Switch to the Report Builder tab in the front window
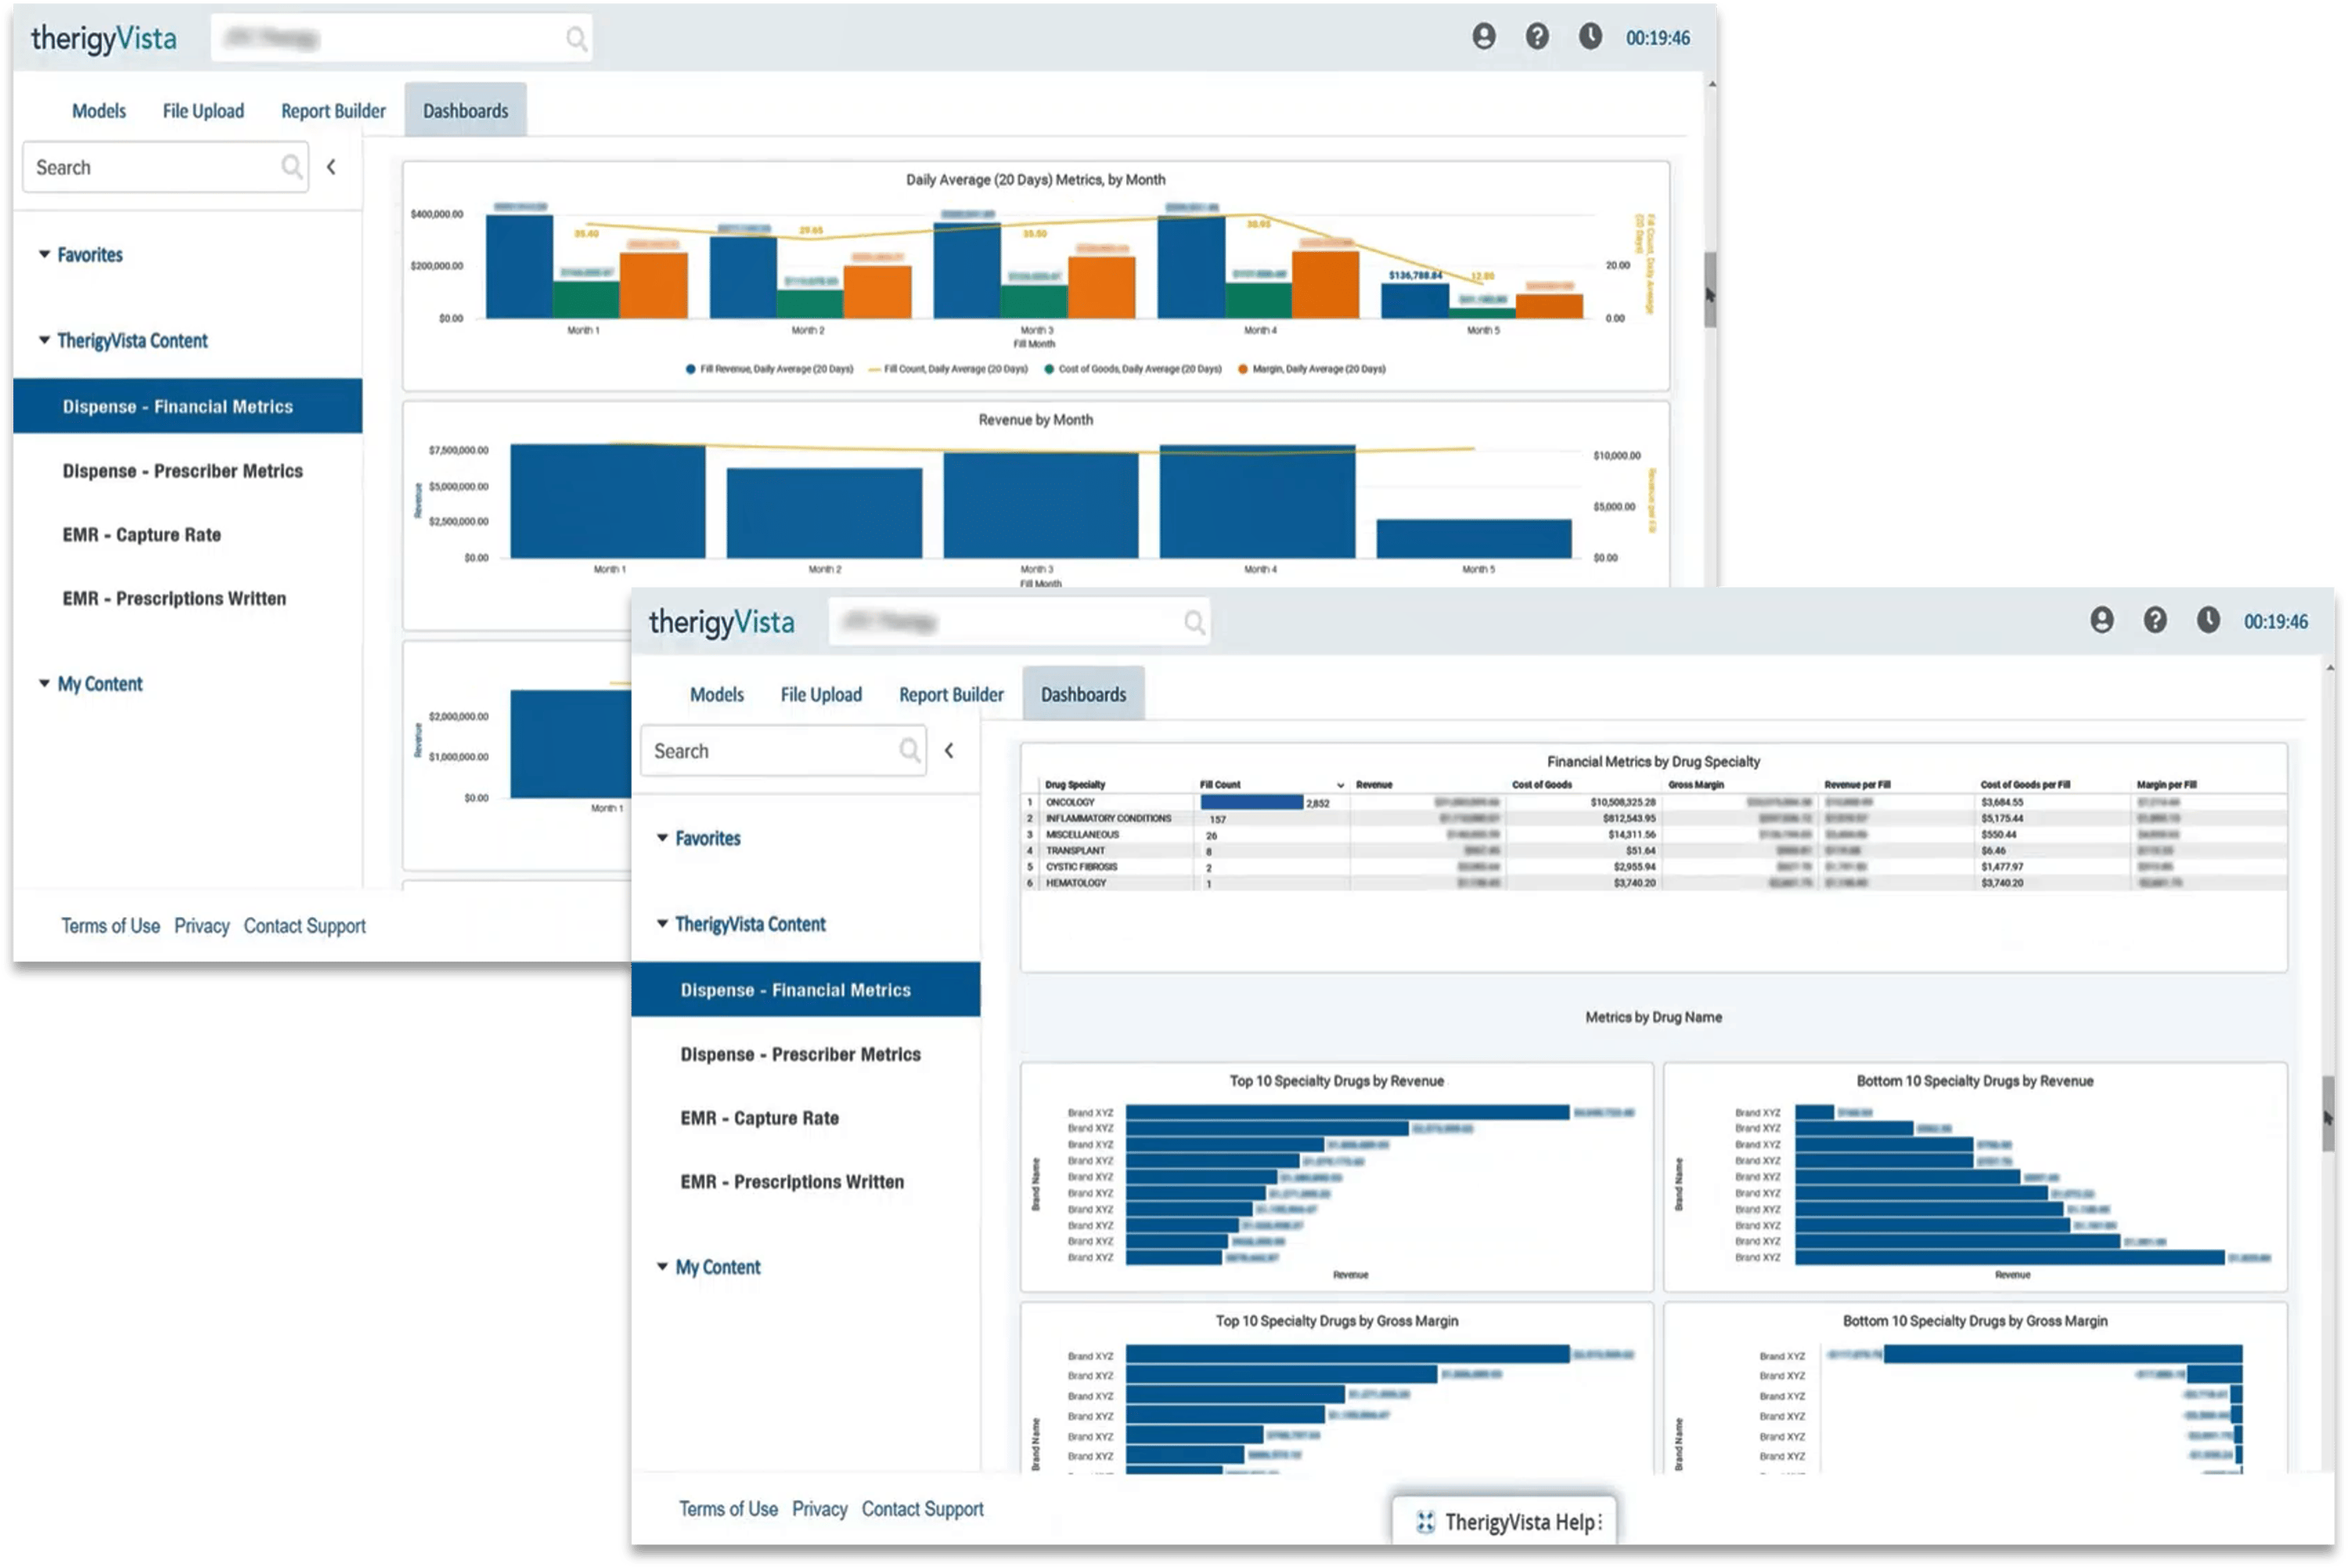Screen dimensions: 2348x1568 (x=950, y=694)
